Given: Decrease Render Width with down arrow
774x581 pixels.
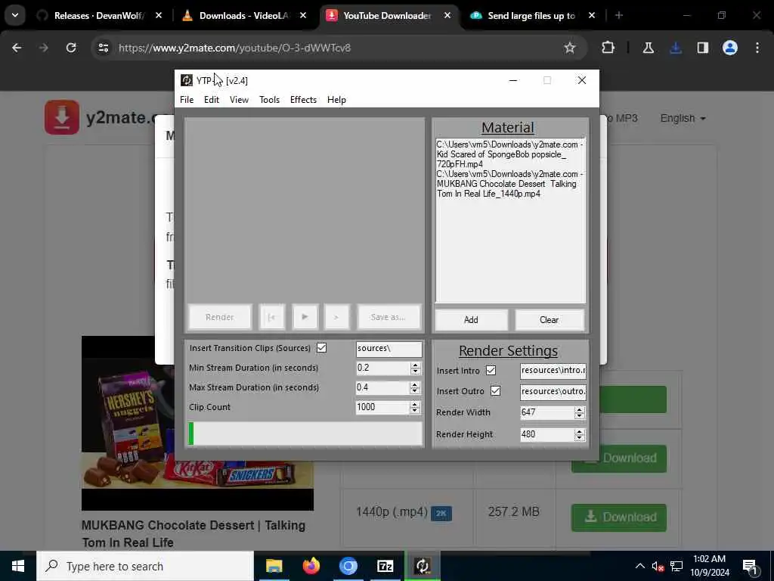Looking at the screenshot, I should [580, 416].
